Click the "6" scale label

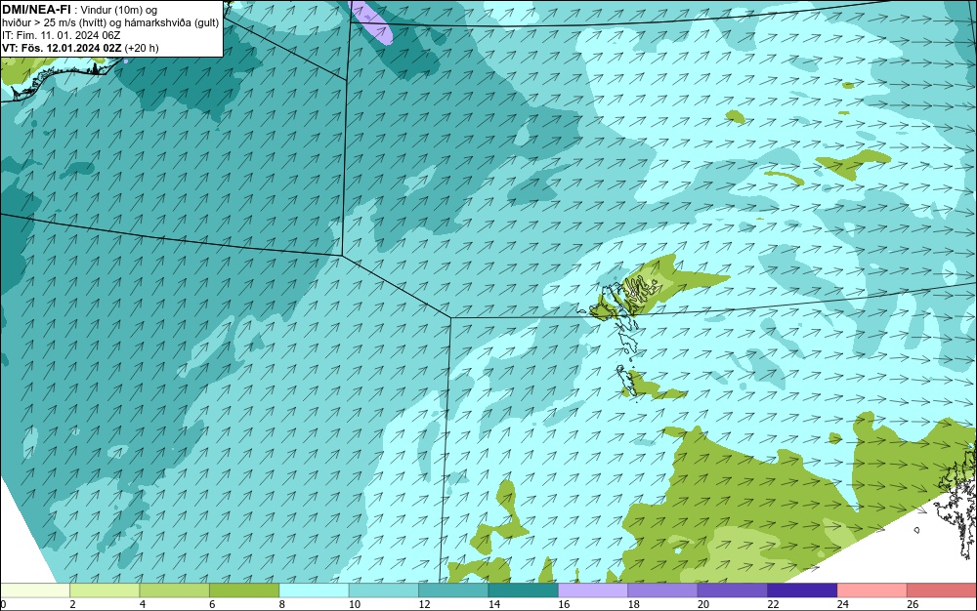pos(212,604)
